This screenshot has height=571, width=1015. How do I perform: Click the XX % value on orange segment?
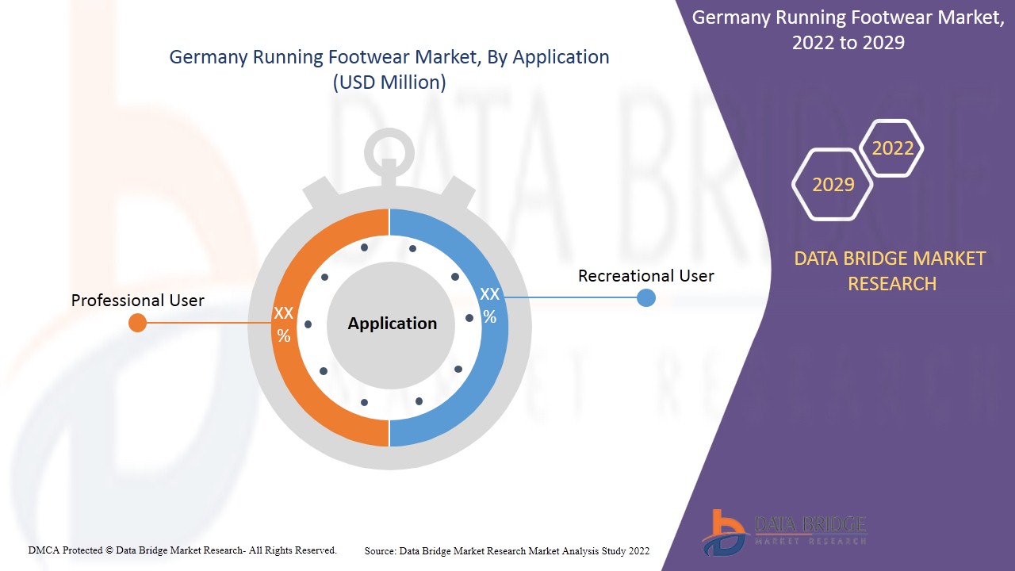pos(283,324)
